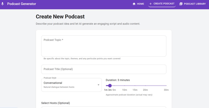Image resolution: width=209 pixels, height=108 pixels.
Task: Click the 1m label on duration slider
Action: [x=106, y=90]
